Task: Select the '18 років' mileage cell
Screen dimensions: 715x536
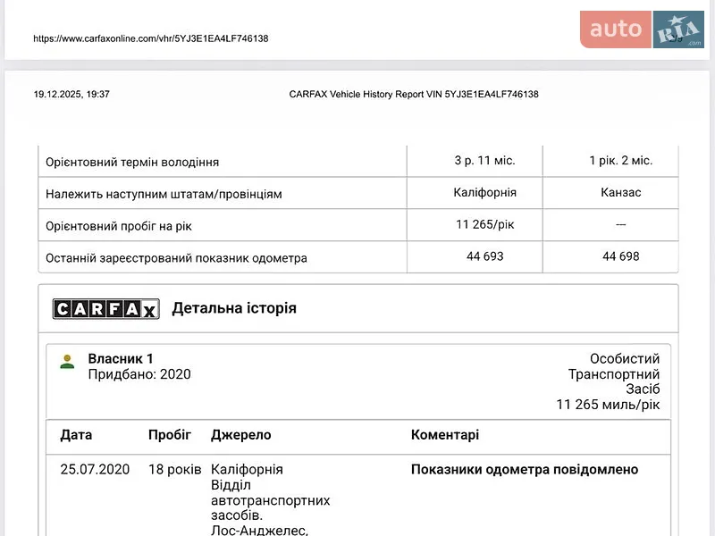Action: [x=174, y=470]
